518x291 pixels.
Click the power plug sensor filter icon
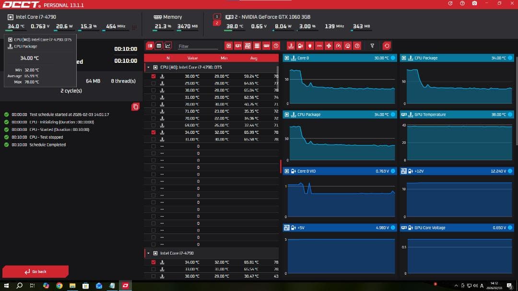[309, 46]
